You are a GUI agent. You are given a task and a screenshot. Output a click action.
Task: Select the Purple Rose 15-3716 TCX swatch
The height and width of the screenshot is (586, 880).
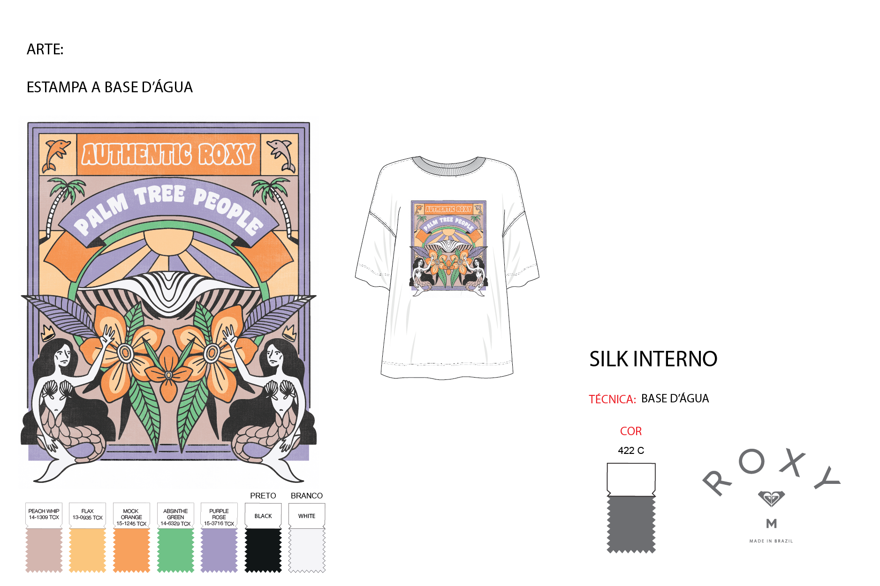[219, 537]
